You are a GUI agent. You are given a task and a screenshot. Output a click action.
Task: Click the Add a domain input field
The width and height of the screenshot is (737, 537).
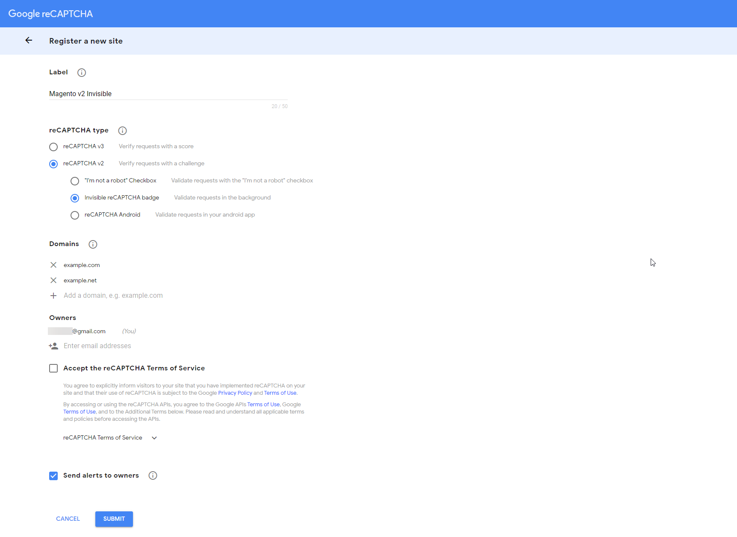pyautogui.click(x=113, y=296)
